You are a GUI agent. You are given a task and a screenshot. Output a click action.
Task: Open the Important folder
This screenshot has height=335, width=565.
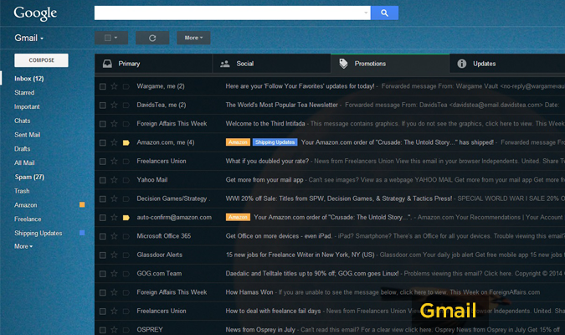(x=27, y=106)
